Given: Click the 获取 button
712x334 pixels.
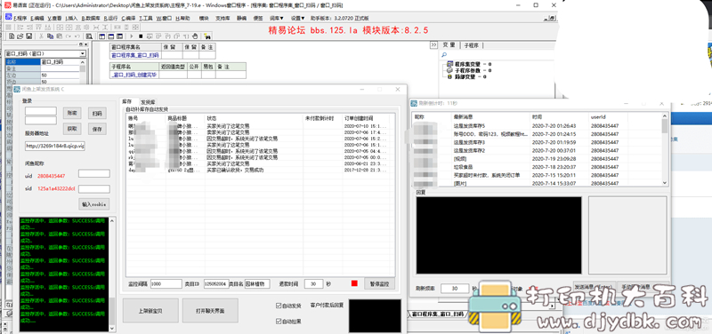Looking at the screenshot, I should click(x=72, y=129).
